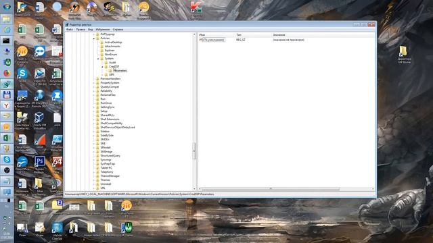The width and height of the screenshot is (433, 243).
Task: Expand the PropertySystem key
Action: (x=94, y=82)
